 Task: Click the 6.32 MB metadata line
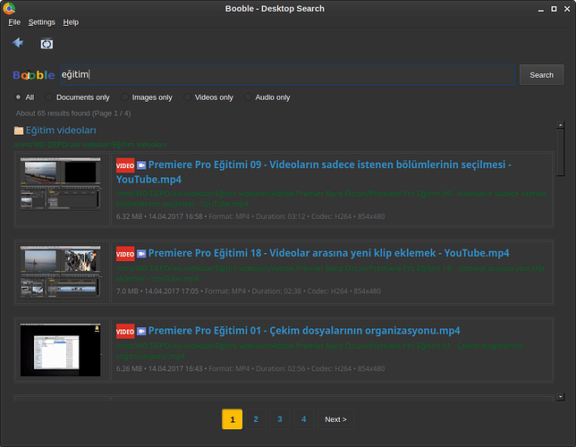point(250,216)
